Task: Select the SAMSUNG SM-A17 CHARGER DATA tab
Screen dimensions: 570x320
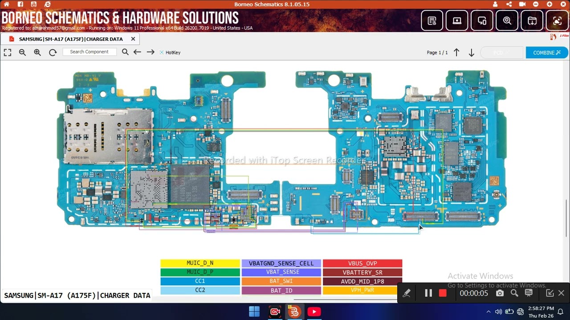Action: 71,39
